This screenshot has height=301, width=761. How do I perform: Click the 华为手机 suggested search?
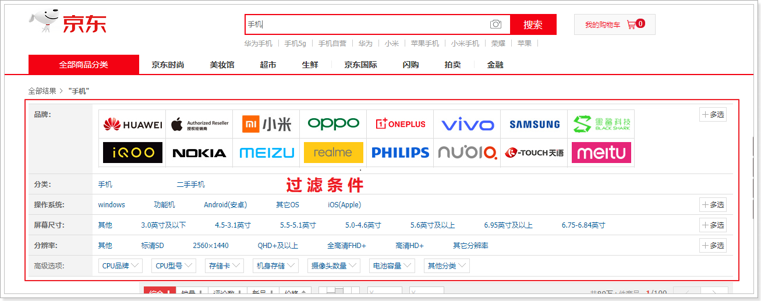tap(258, 43)
